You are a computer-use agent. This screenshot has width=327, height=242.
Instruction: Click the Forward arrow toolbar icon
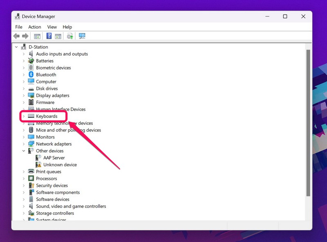coord(25,36)
